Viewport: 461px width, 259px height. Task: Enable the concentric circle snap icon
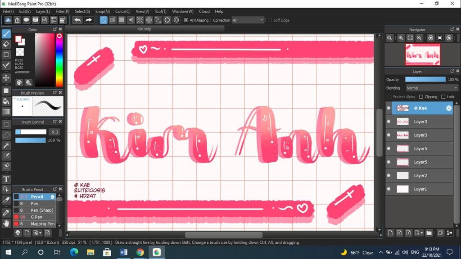[x=149, y=20]
